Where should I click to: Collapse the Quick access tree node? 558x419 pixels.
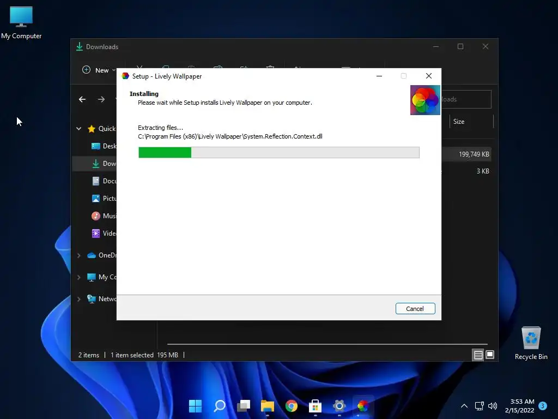point(78,129)
